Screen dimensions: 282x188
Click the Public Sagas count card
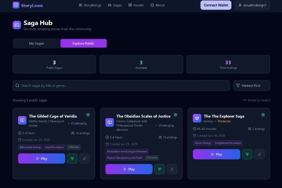click(x=54, y=64)
